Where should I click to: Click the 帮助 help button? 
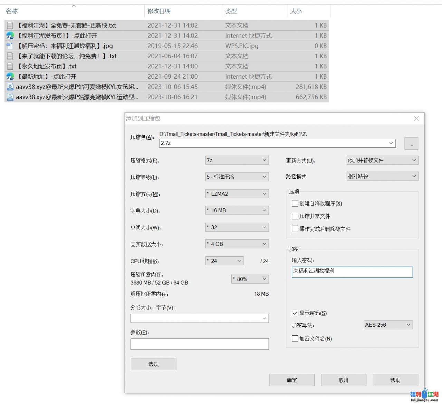pyautogui.click(x=395, y=380)
